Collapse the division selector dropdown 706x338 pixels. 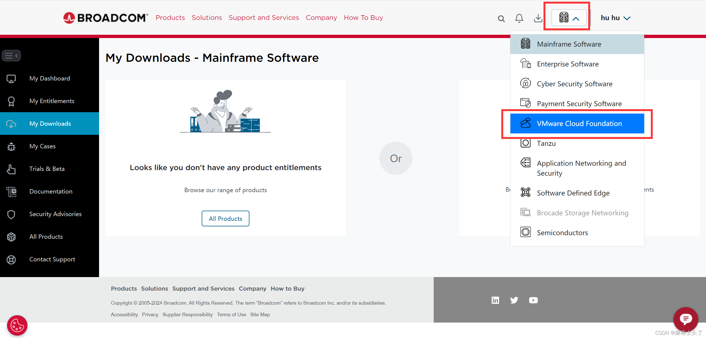tap(569, 18)
